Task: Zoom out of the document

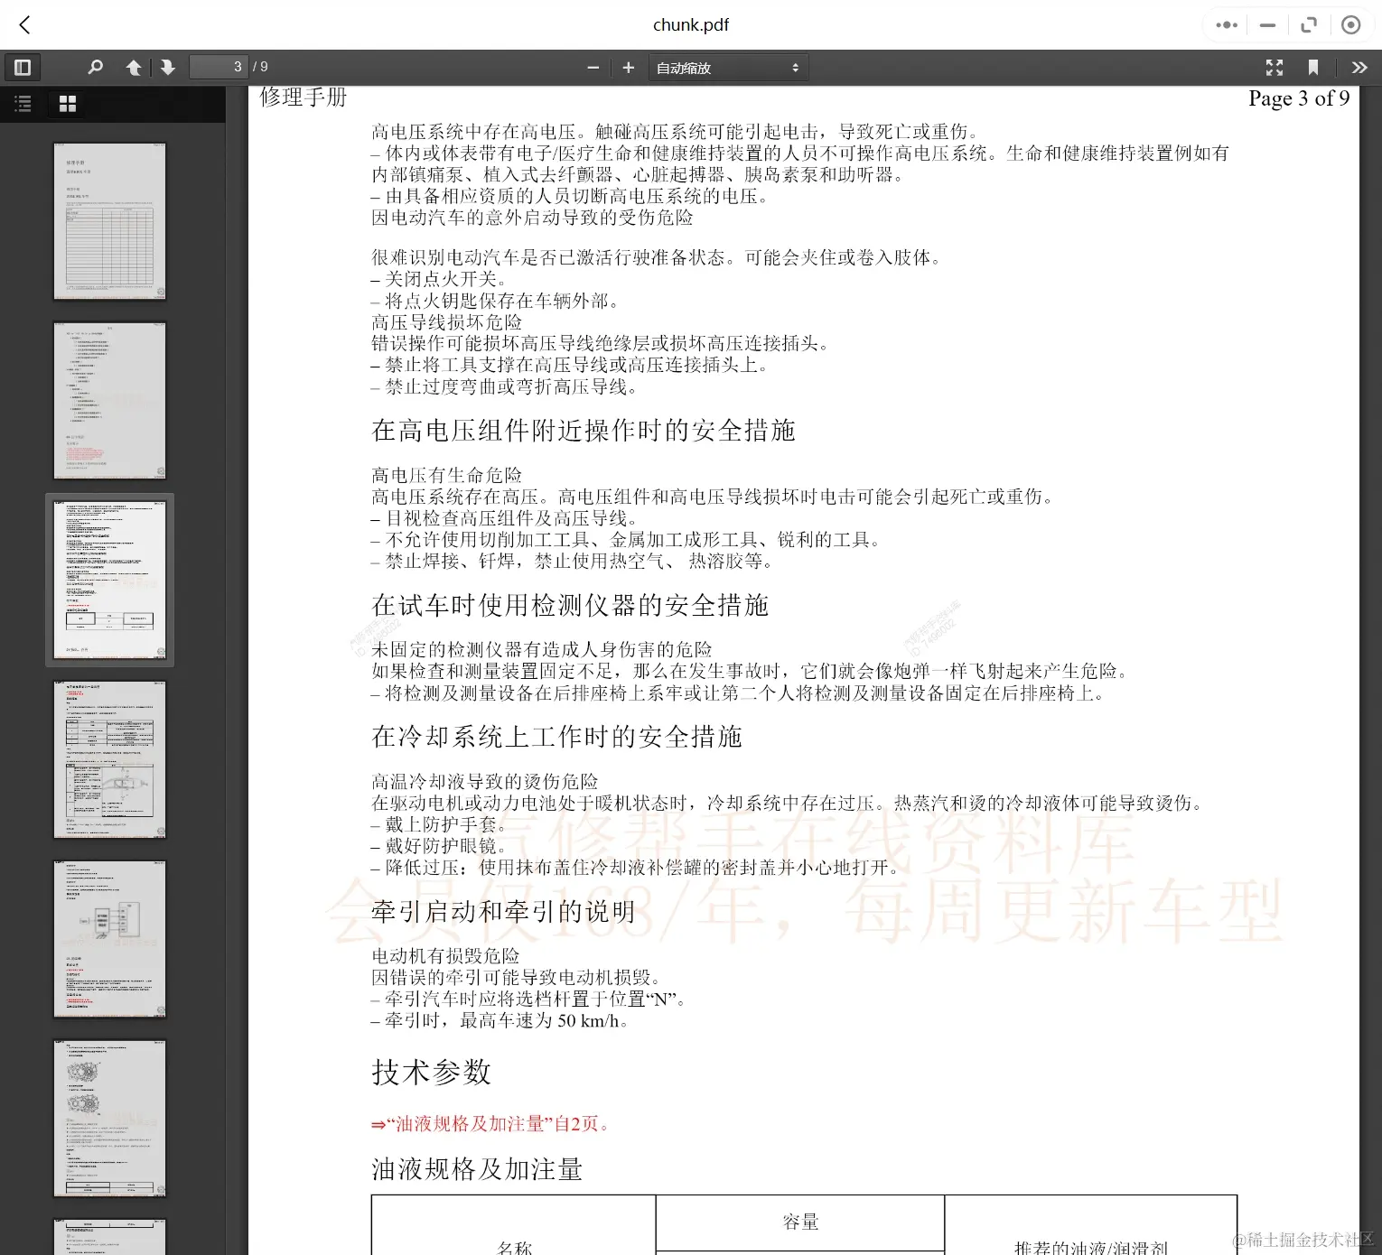Action: coord(593,67)
